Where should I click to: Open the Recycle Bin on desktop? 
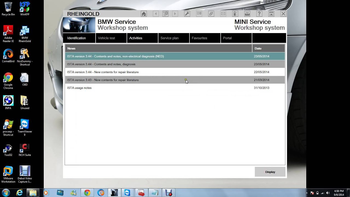(x=8, y=9)
